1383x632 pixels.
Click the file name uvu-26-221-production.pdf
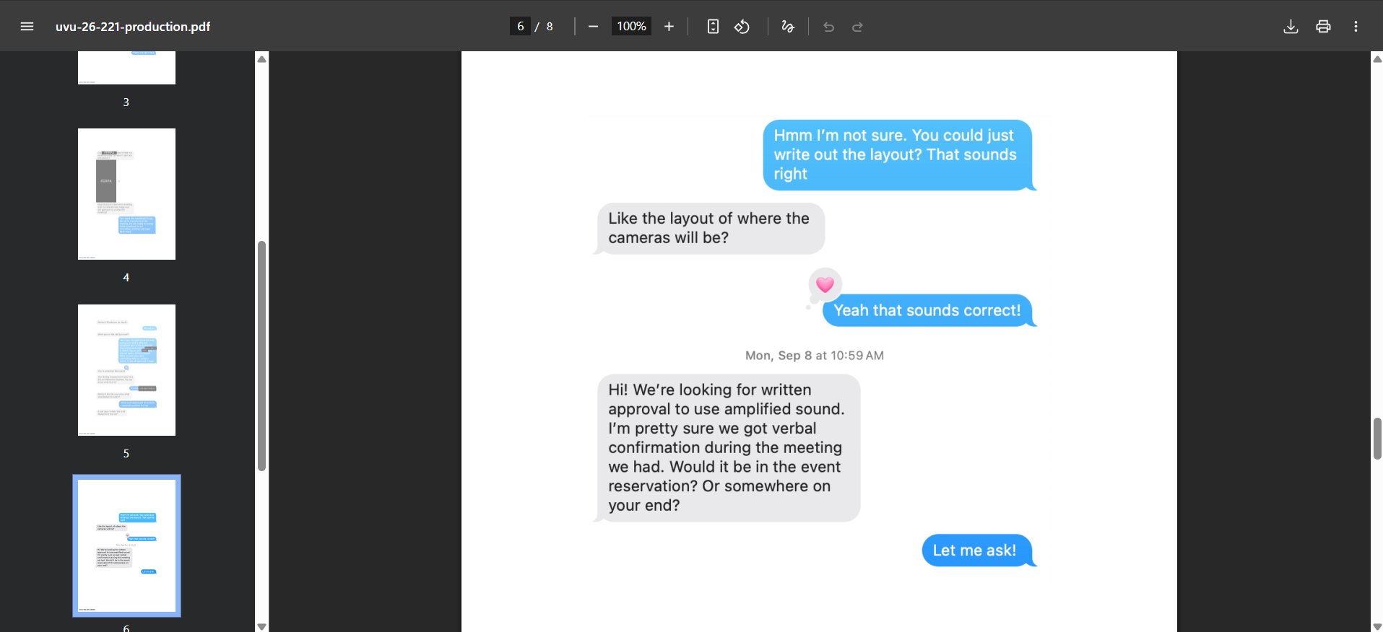[x=133, y=27]
